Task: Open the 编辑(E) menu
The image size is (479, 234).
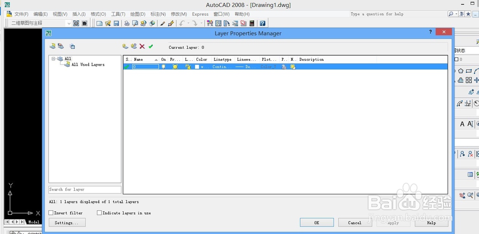Action: coord(41,14)
